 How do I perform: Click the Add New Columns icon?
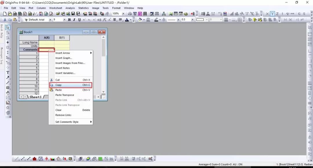pyautogui.click(x=193, y=14)
